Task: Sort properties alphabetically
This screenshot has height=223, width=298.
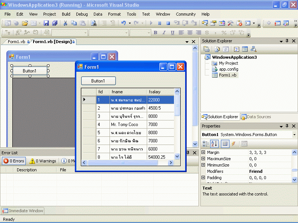Action: (x=214, y=144)
